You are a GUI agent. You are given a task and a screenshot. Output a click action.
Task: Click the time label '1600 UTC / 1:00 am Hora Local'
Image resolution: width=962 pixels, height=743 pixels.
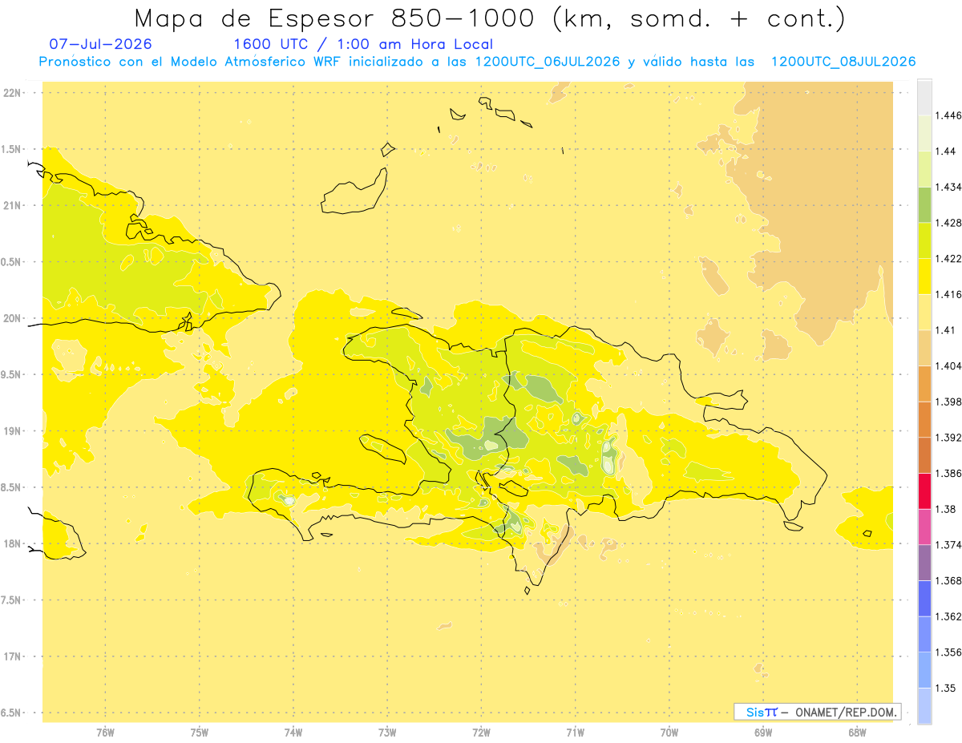[363, 44]
